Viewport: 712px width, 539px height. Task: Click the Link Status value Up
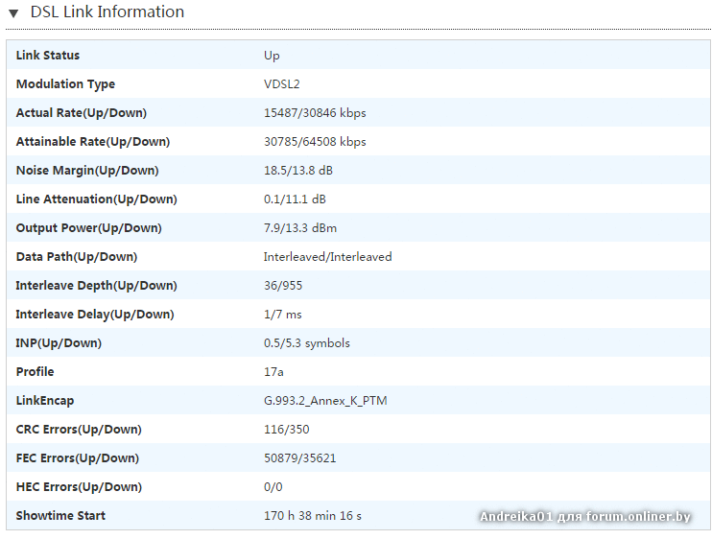click(272, 56)
